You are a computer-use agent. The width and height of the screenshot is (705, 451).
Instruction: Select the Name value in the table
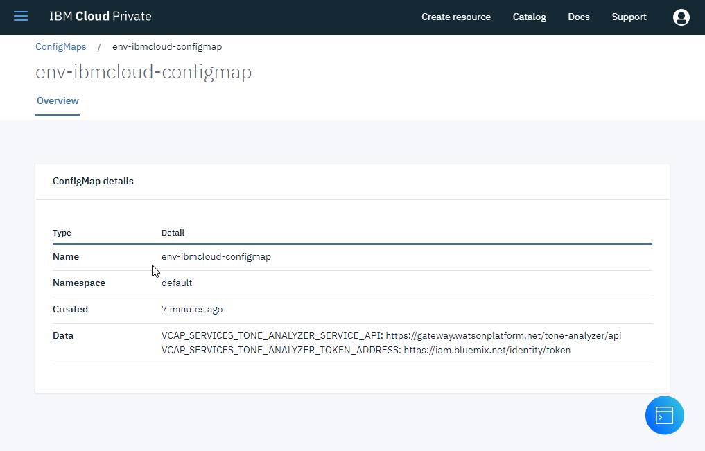(216, 256)
